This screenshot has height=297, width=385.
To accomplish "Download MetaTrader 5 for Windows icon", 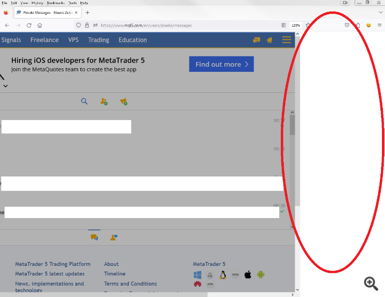I will coord(198,274).
